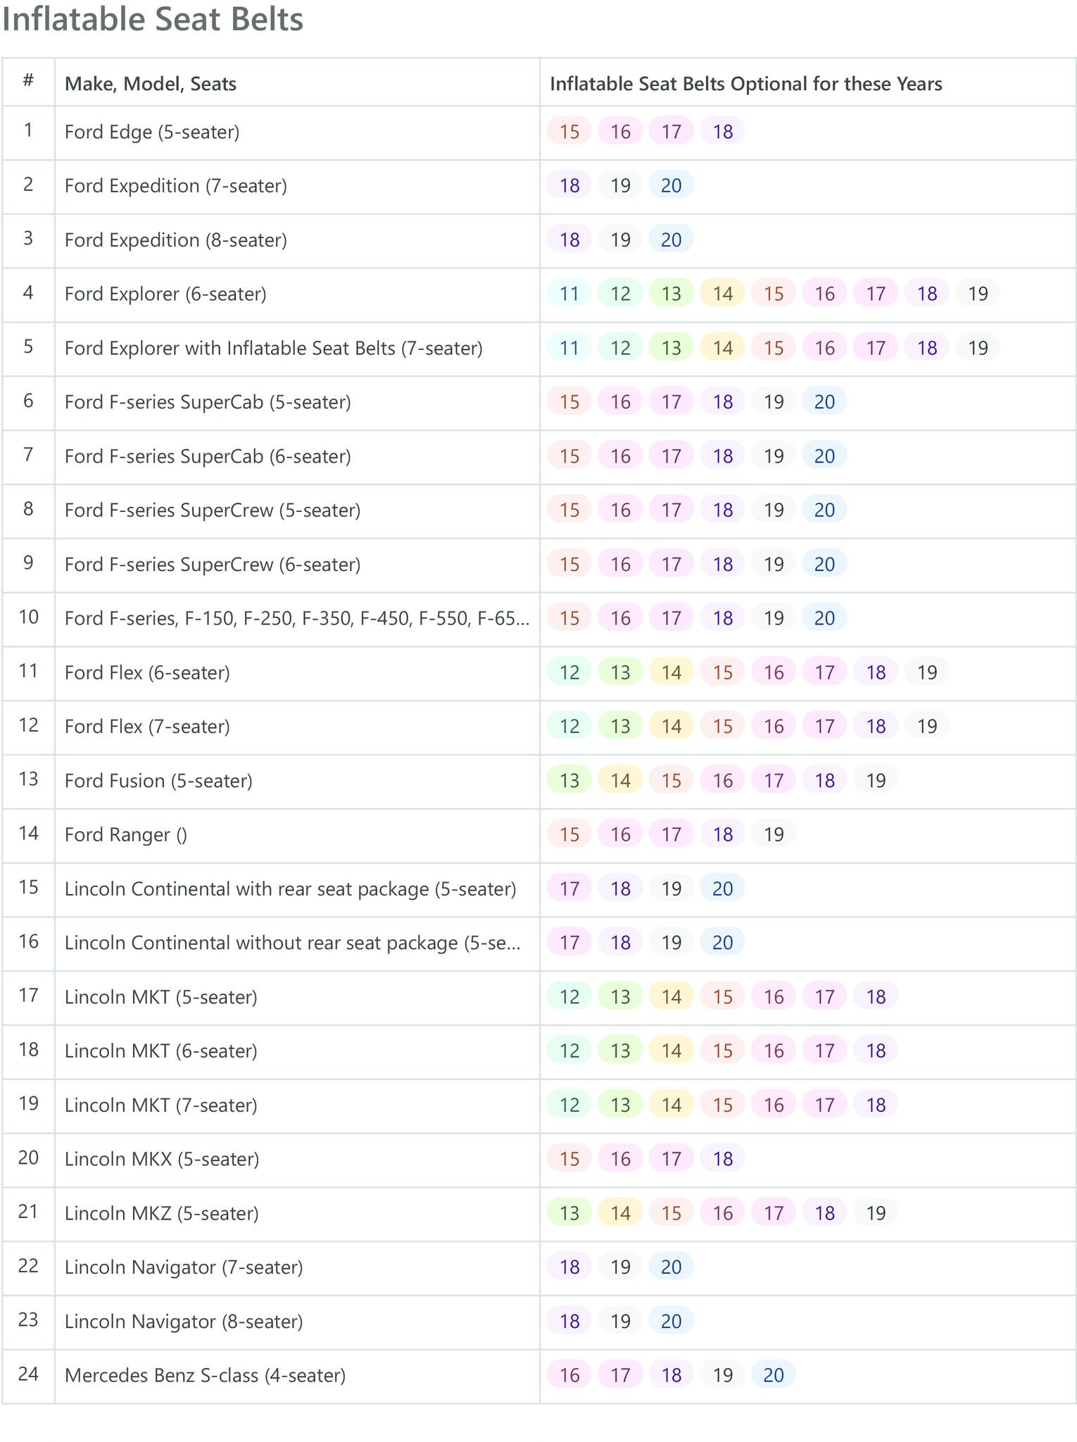Image resolution: width=1077 pixels, height=1442 pixels.
Task: Click the truncated Ford F-series F-150, F-250 row name
Action: [x=298, y=618]
